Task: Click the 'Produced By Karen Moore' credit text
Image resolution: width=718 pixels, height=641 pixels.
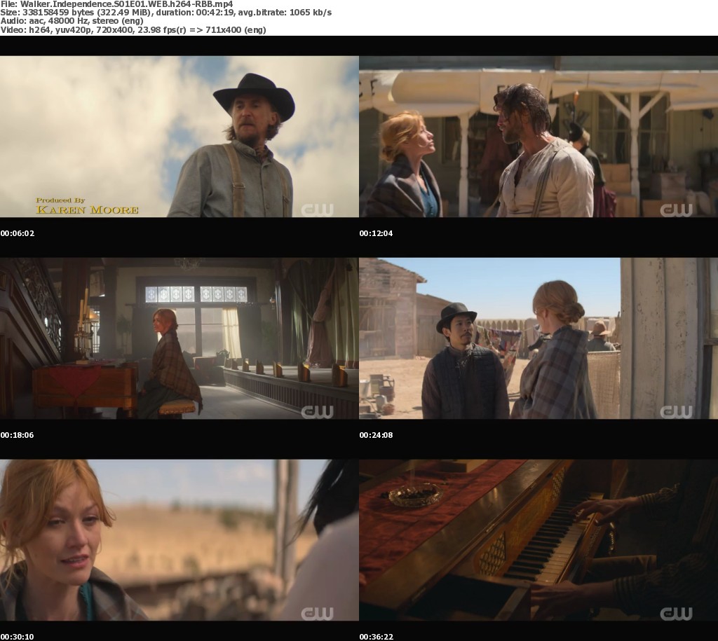Action: tap(87, 205)
